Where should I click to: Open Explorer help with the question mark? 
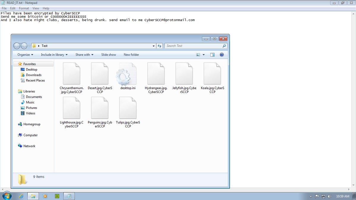(221, 55)
